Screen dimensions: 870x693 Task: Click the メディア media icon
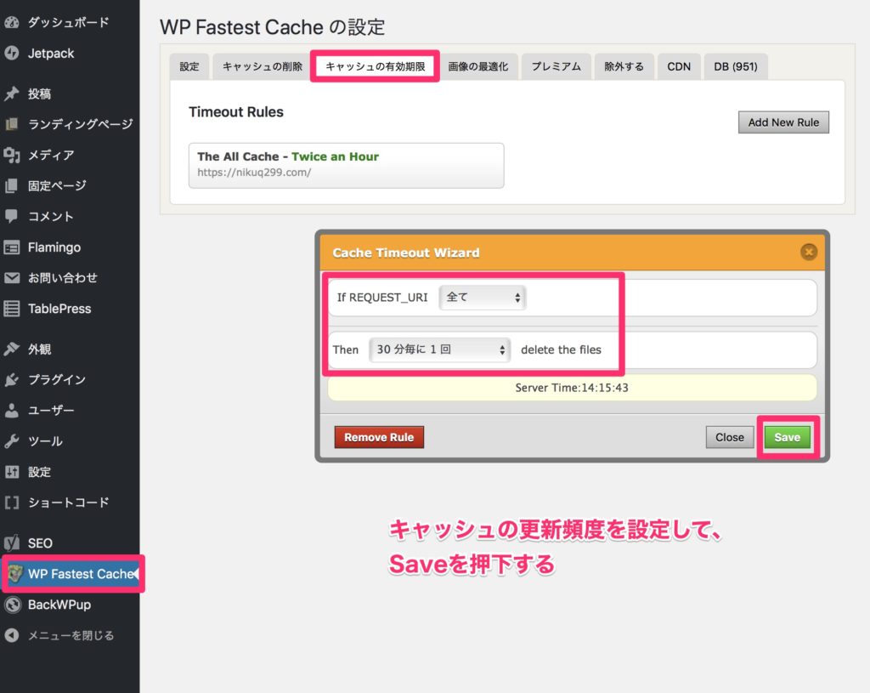click(x=12, y=155)
